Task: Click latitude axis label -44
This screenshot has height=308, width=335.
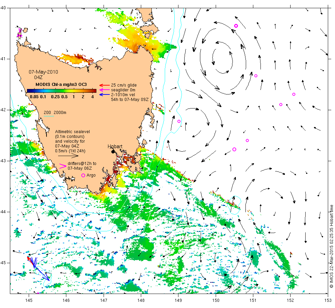Action: click(3, 212)
